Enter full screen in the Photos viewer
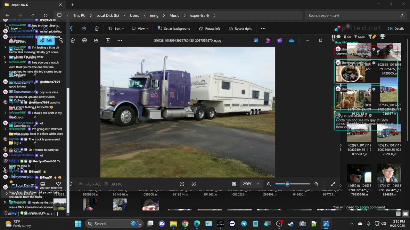This screenshot has width=410, height=230. (x=333, y=184)
